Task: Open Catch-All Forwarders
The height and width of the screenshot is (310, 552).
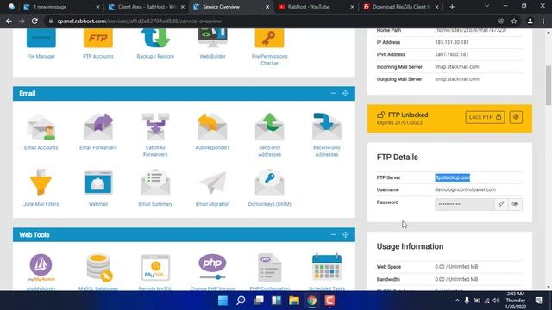Action: (155, 135)
